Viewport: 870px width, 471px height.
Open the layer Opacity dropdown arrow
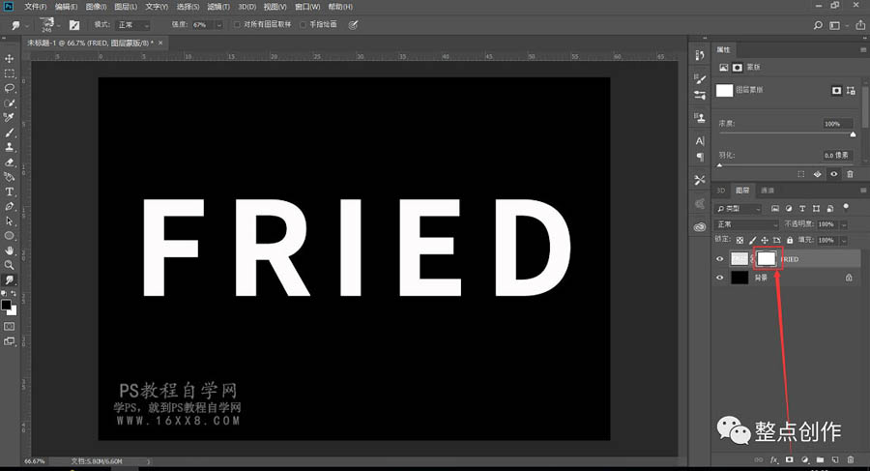[843, 224]
